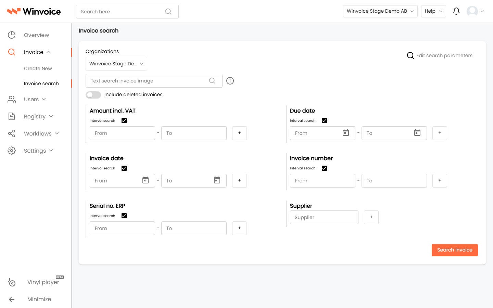Click the Invoice number To field
This screenshot has height=308, width=493.
coord(394,181)
